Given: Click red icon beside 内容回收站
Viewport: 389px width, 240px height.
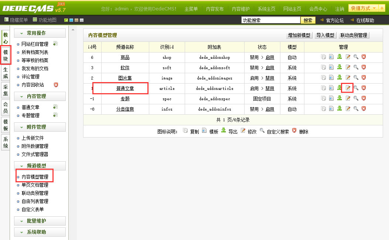Looking at the screenshot, I should [x=56, y=85].
